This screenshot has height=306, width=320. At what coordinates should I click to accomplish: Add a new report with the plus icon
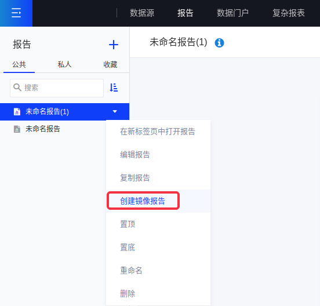pyautogui.click(x=114, y=45)
